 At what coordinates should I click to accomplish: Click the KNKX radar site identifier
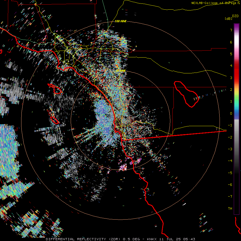click(152, 239)
